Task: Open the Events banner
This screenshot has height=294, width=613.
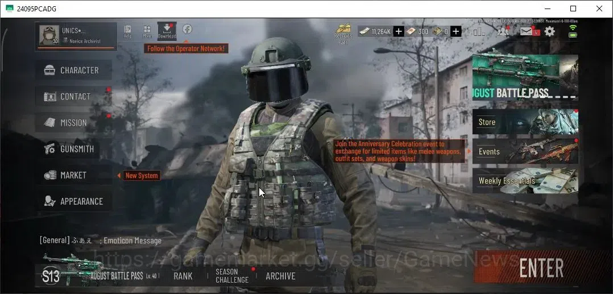Action: (x=525, y=151)
